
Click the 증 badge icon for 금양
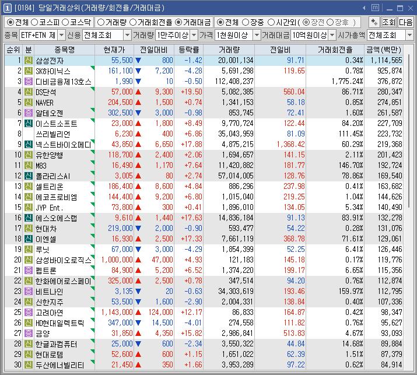tap(29, 333)
